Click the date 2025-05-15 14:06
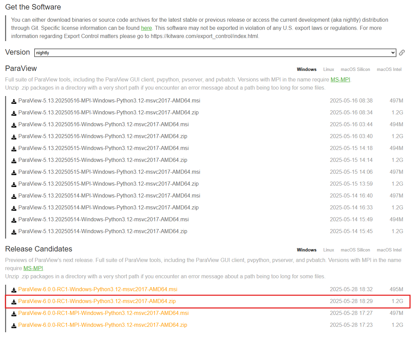Screen dimensions: 411x338 (x=351, y=172)
